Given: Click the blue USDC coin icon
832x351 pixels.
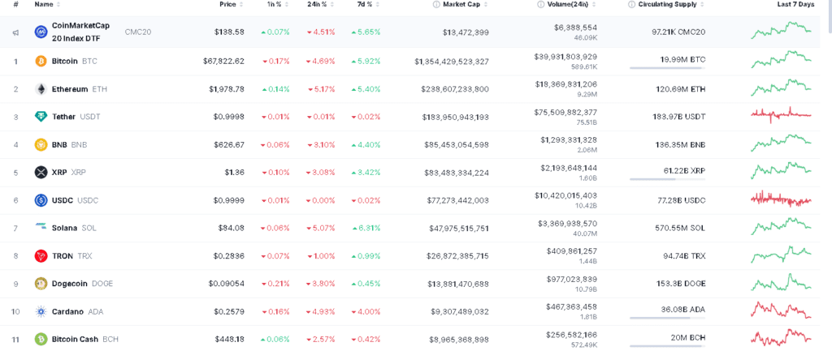Looking at the screenshot, I should 41,200.
